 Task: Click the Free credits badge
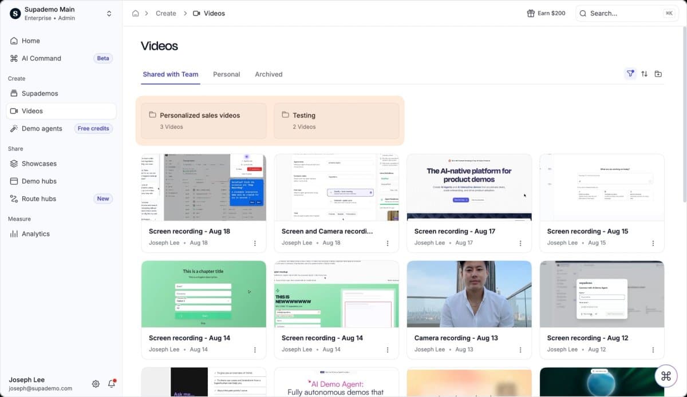[x=93, y=129]
